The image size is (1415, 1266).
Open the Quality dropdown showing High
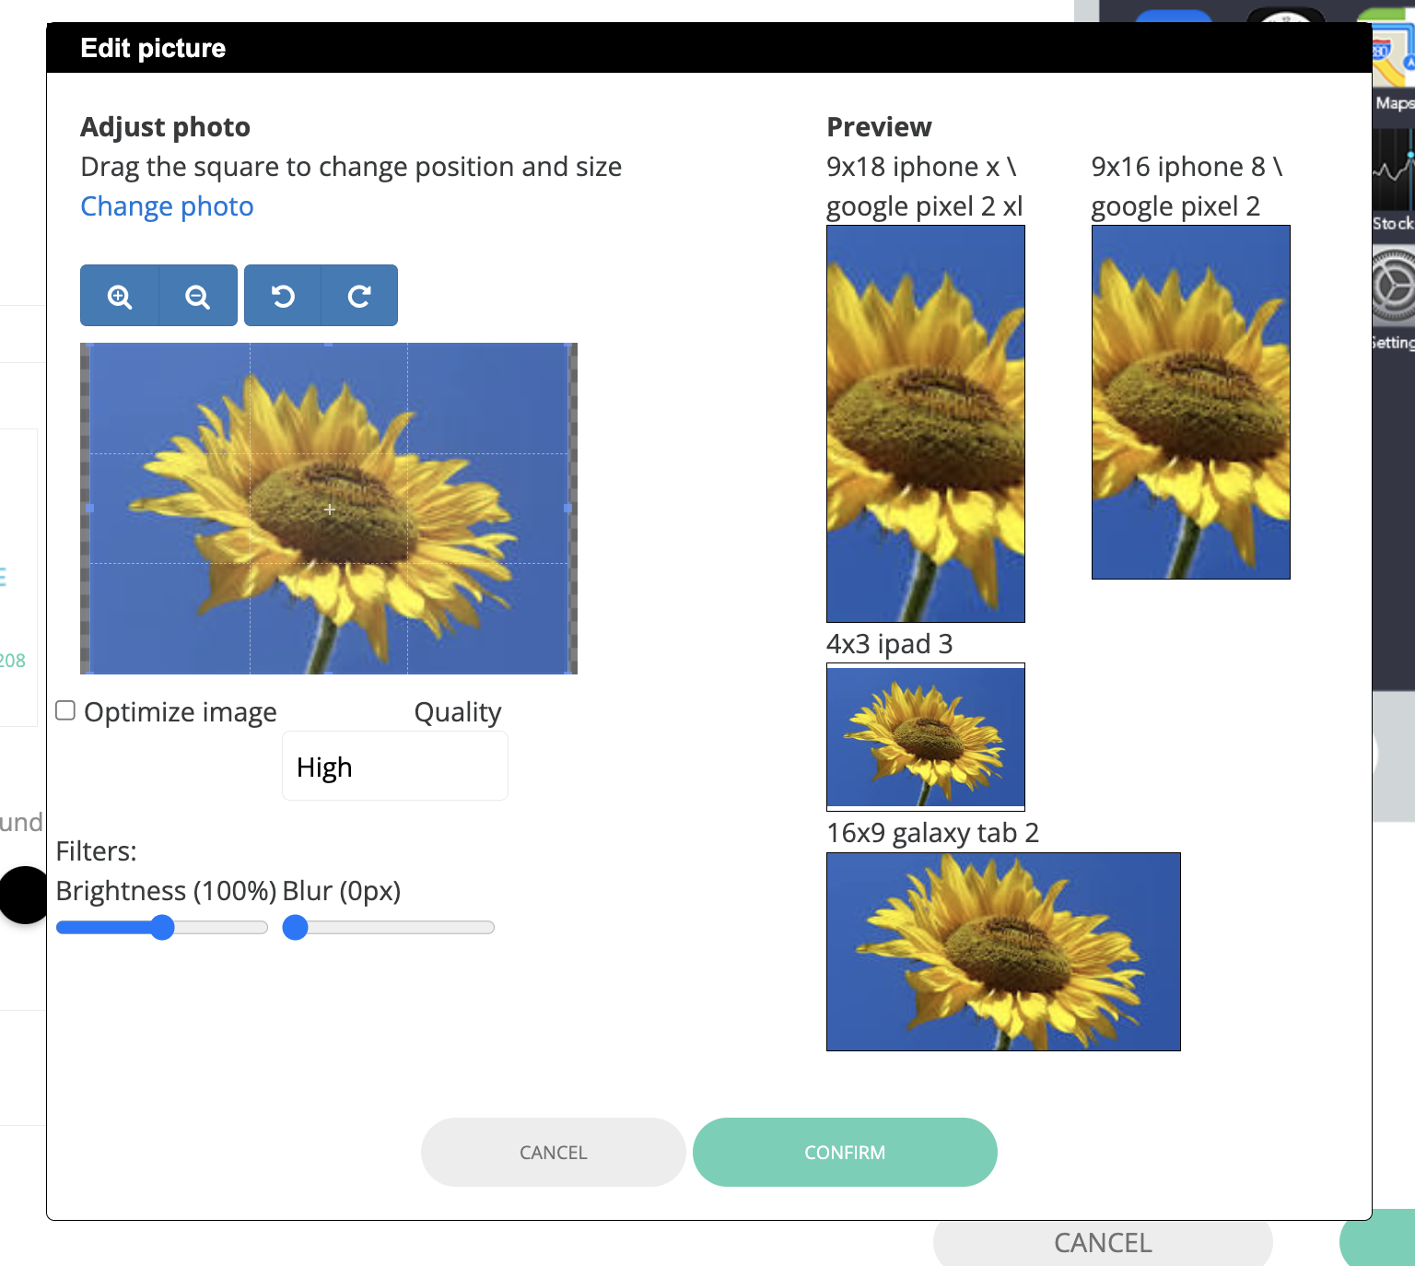click(x=394, y=767)
